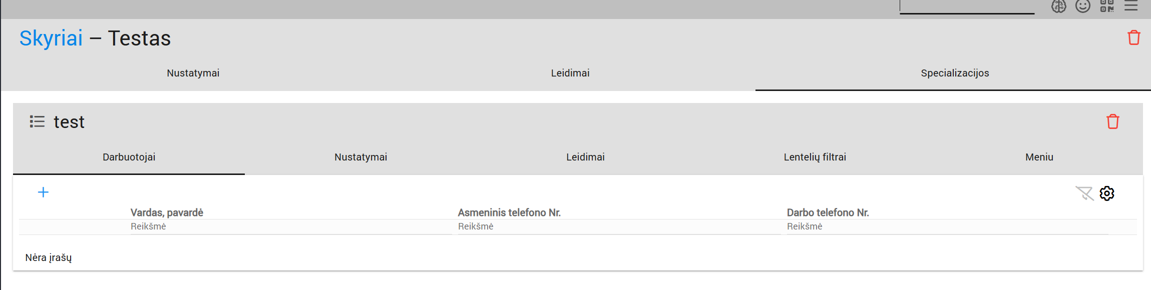The width and height of the screenshot is (1151, 290).
Task: Open the Lentelių filtrai tab
Action: (x=815, y=157)
